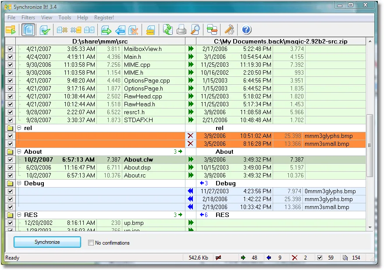Click the printer icon in the toolbar

click(x=181, y=30)
